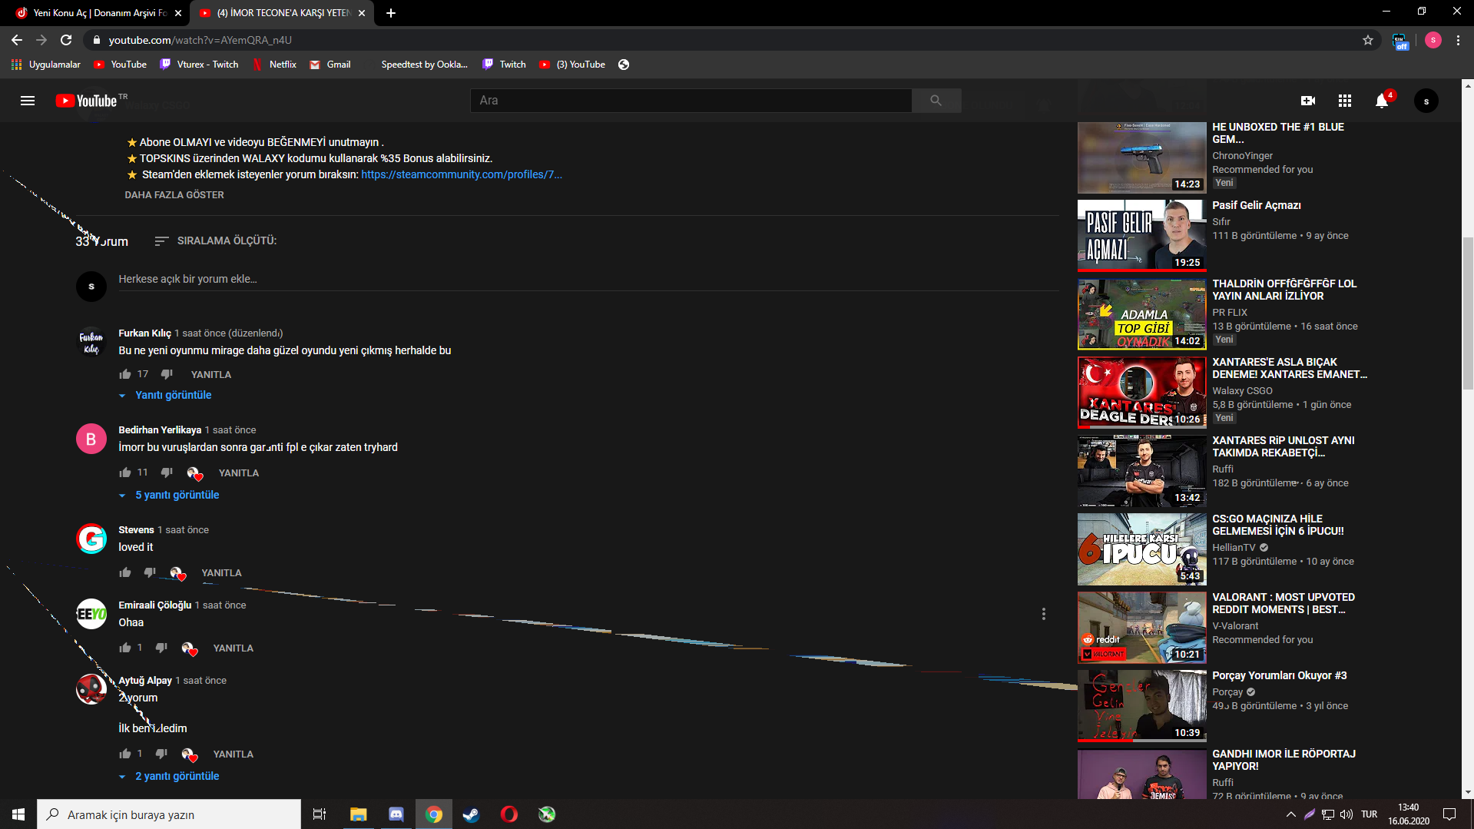Open the XANTARES deagle video thumbnail
The image size is (1474, 829).
(1141, 393)
